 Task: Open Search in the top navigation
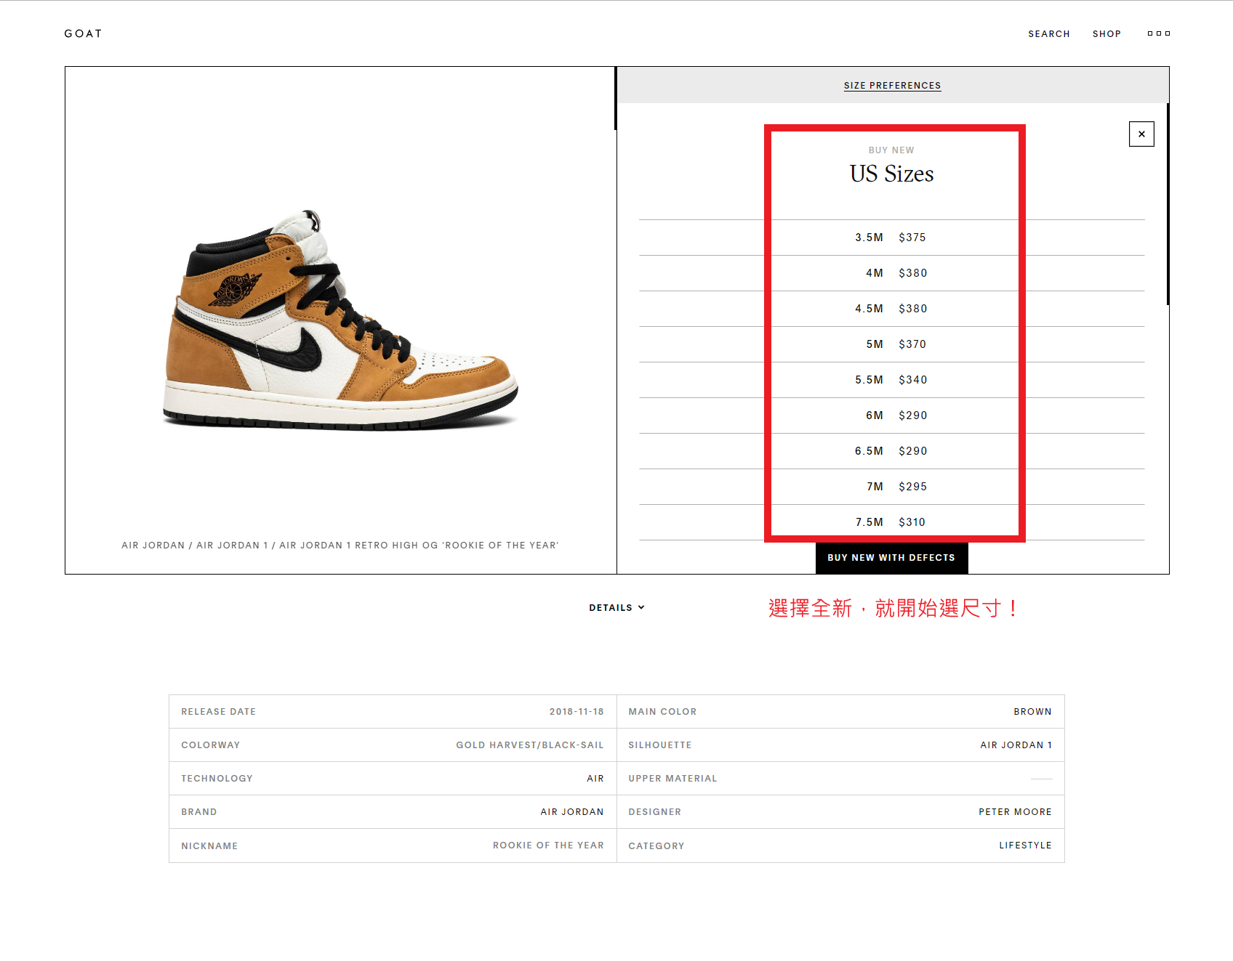[1048, 34]
